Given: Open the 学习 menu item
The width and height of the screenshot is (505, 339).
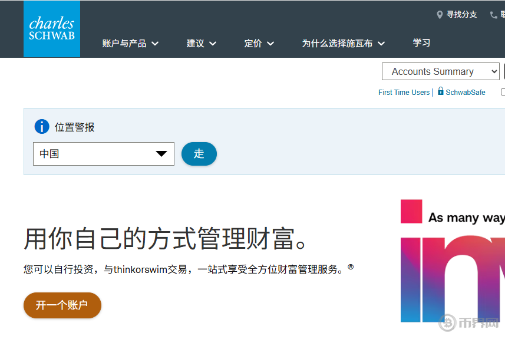Looking at the screenshot, I should (x=421, y=43).
